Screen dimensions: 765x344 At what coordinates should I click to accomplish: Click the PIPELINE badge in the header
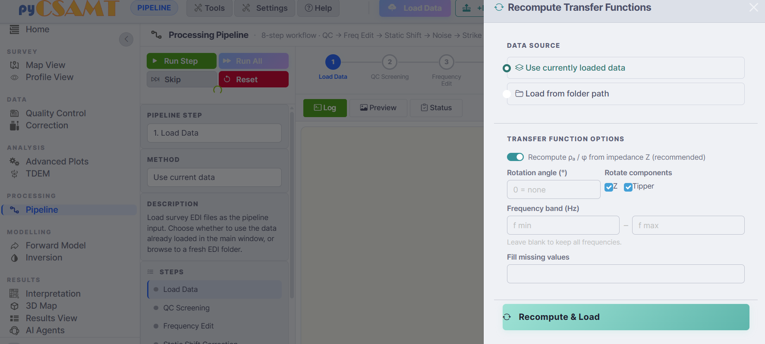154,8
